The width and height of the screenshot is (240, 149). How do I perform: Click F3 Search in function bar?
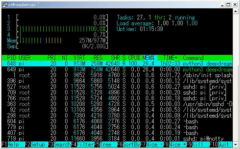pos(60,144)
